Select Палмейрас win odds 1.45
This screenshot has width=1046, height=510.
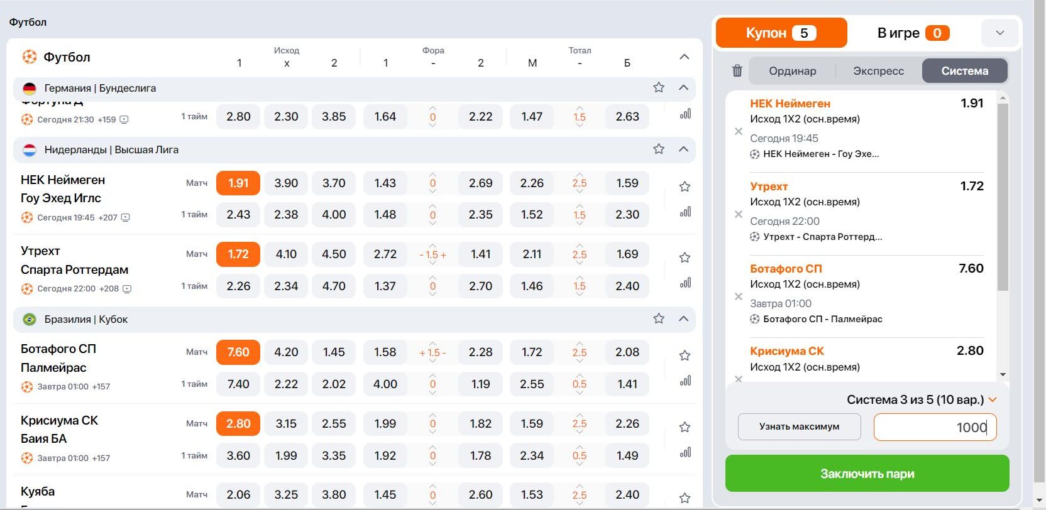334,352
